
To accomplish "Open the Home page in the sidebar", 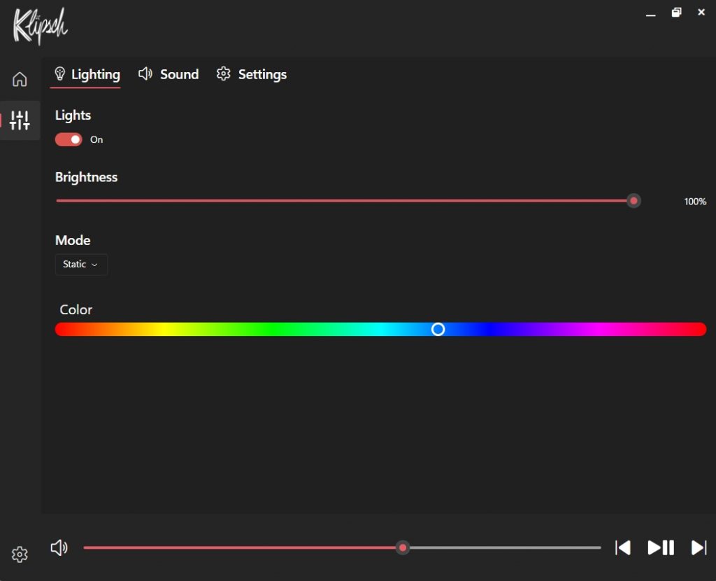I will pyautogui.click(x=20, y=79).
